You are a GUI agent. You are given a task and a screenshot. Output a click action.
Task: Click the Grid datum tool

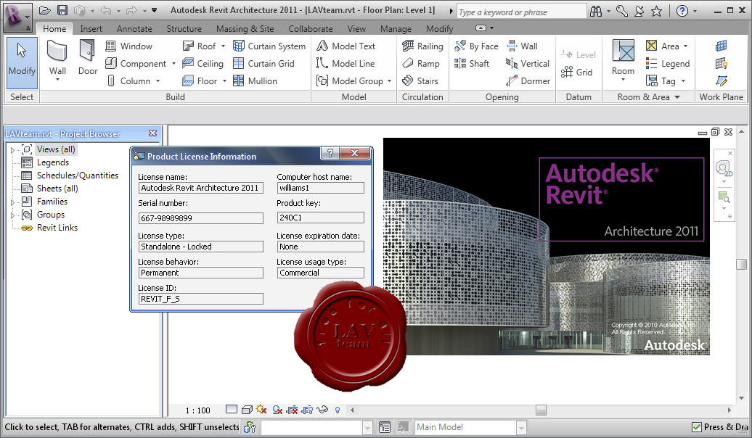577,72
